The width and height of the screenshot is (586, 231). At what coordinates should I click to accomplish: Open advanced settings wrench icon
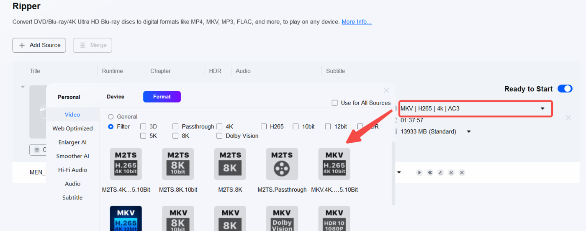click(x=430, y=172)
